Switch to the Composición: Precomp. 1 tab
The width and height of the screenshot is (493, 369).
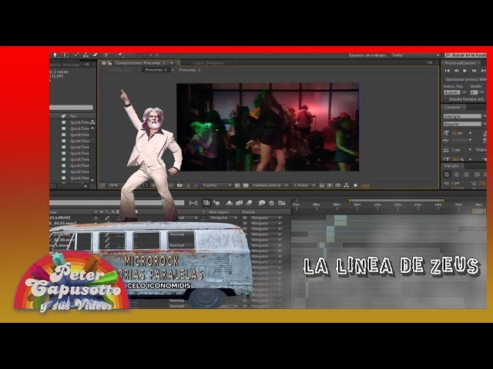coord(140,63)
